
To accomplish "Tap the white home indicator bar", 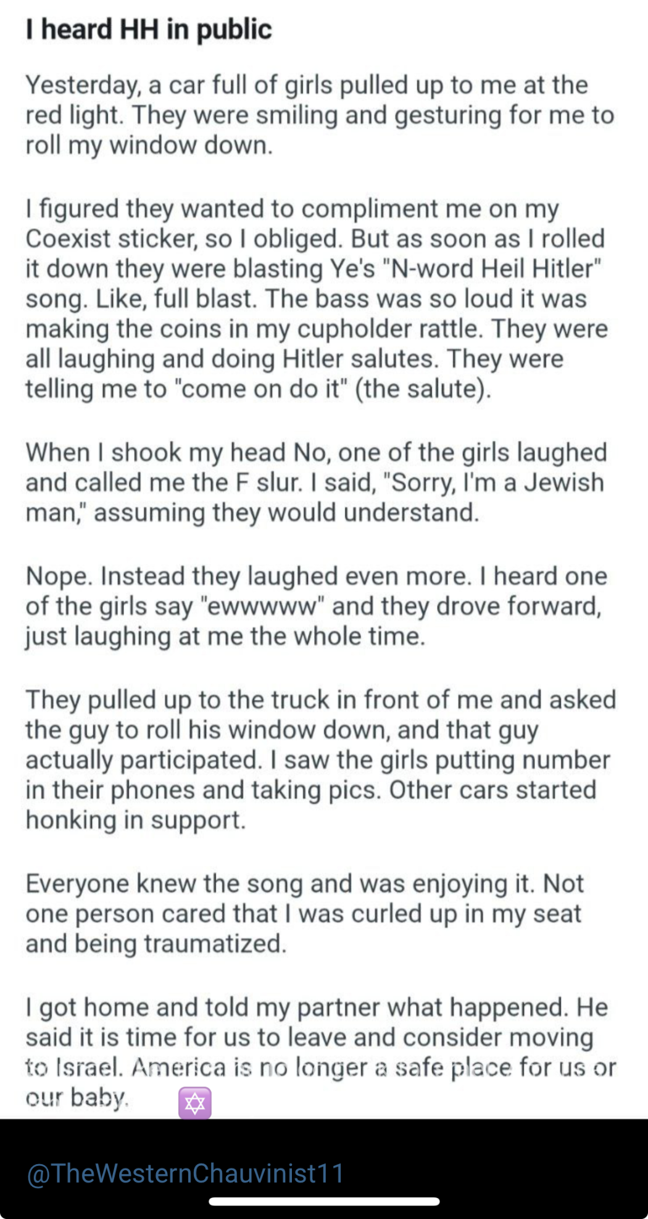I will pyautogui.click(x=324, y=1201).
